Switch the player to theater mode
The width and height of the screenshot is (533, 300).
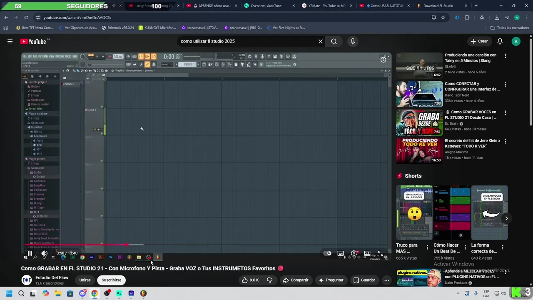coord(367,253)
